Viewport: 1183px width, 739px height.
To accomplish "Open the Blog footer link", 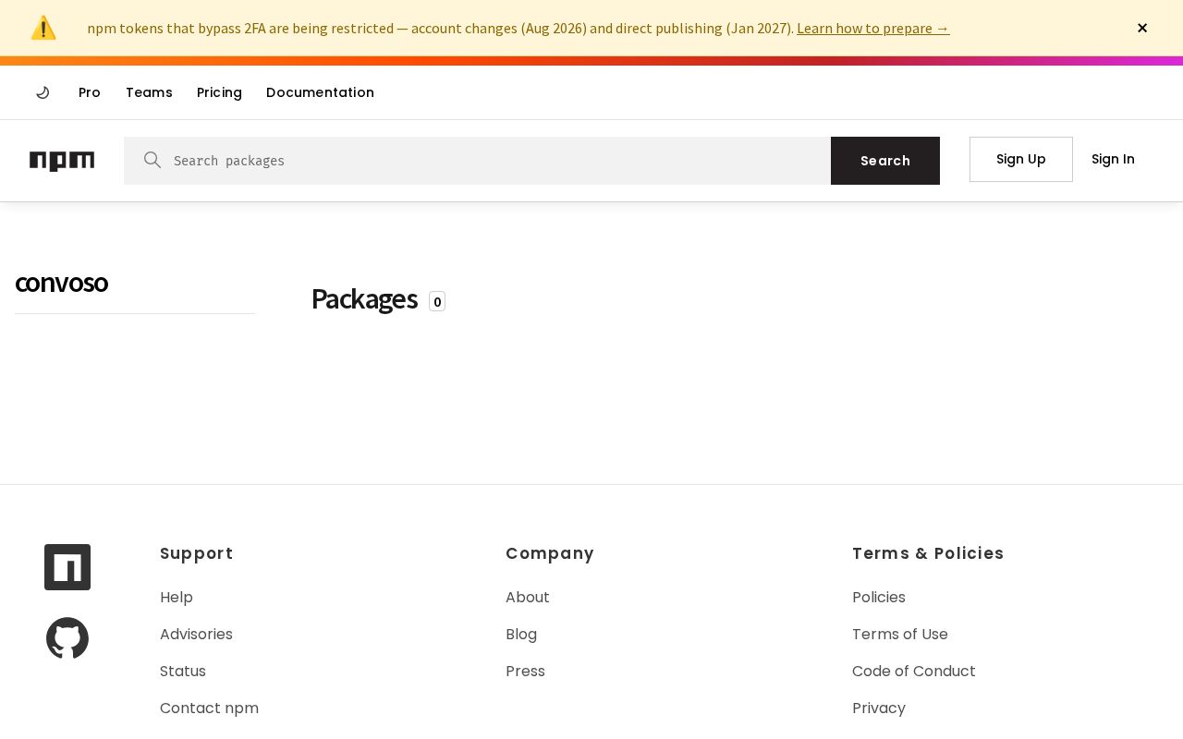I will point(521,635).
